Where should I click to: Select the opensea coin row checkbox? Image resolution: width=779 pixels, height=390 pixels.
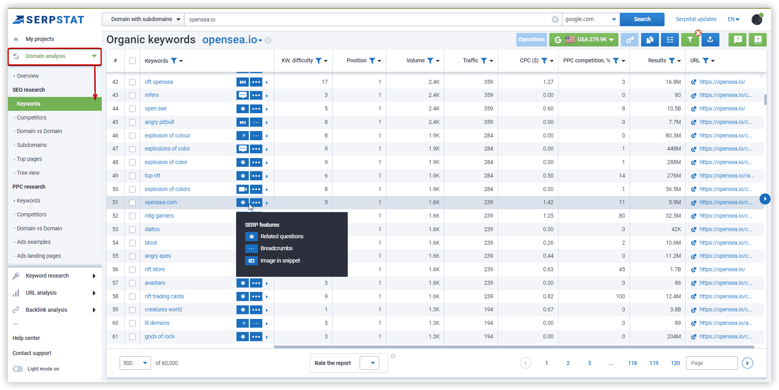[x=132, y=203]
